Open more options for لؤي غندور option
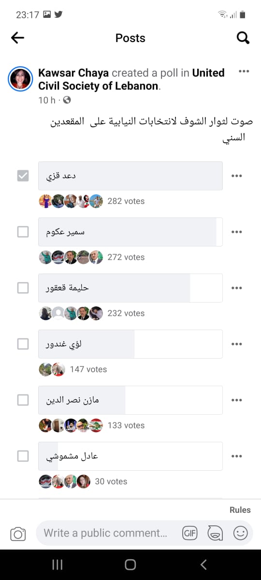 (x=236, y=344)
